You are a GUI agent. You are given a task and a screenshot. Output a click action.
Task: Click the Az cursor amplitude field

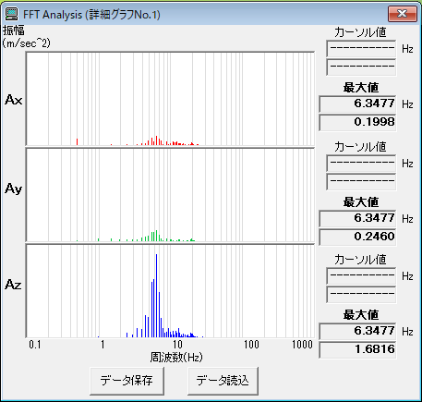[x=361, y=295]
